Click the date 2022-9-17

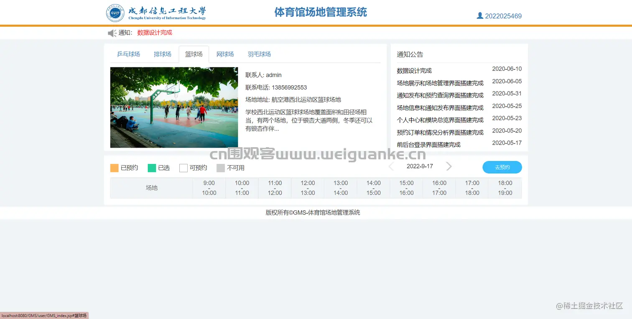(x=420, y=166)
